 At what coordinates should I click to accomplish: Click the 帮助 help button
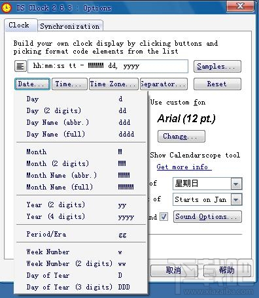click(227, 271)
